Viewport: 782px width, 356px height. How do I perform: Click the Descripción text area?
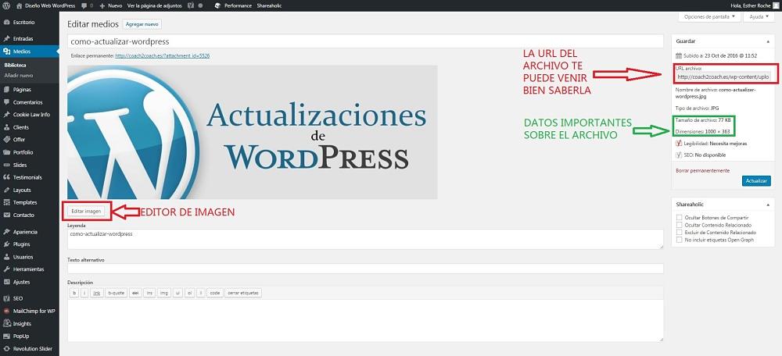[x=365, y=320]
